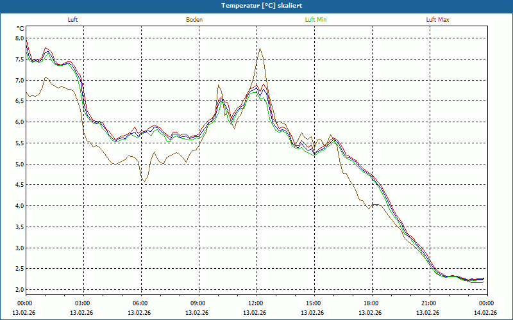Select the 12:00 time axis label

coord(255,303)
